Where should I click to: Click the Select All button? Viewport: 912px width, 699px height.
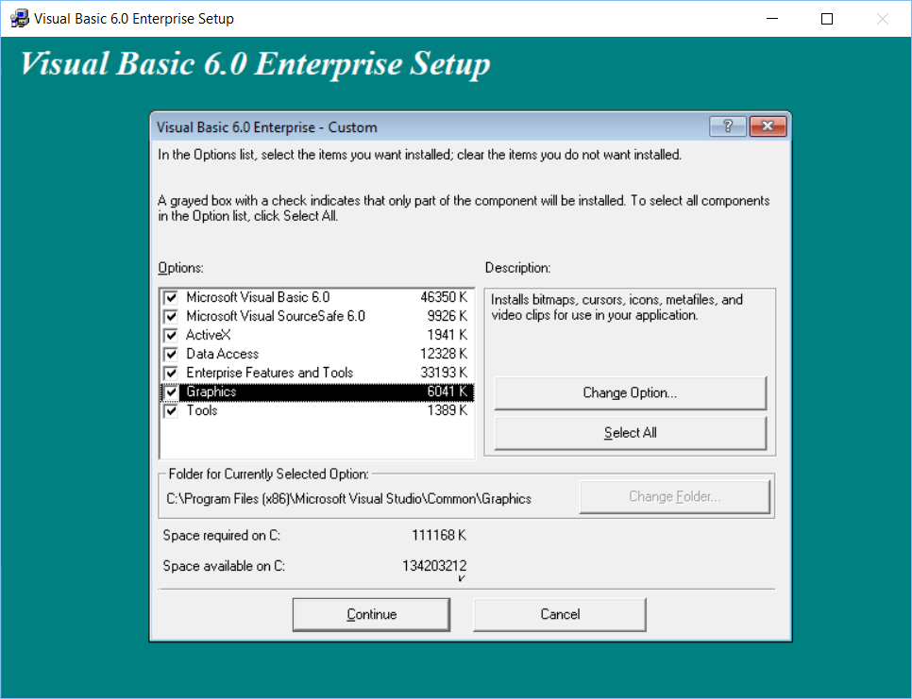point(630,433)
